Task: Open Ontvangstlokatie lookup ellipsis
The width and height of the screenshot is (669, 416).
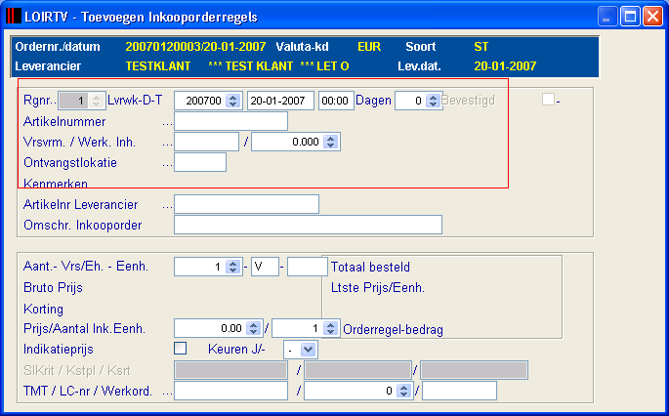Action: (x=167, y=165)
